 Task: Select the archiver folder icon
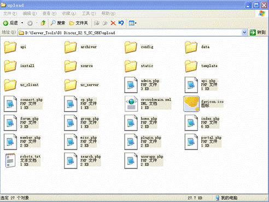(71, 47)
